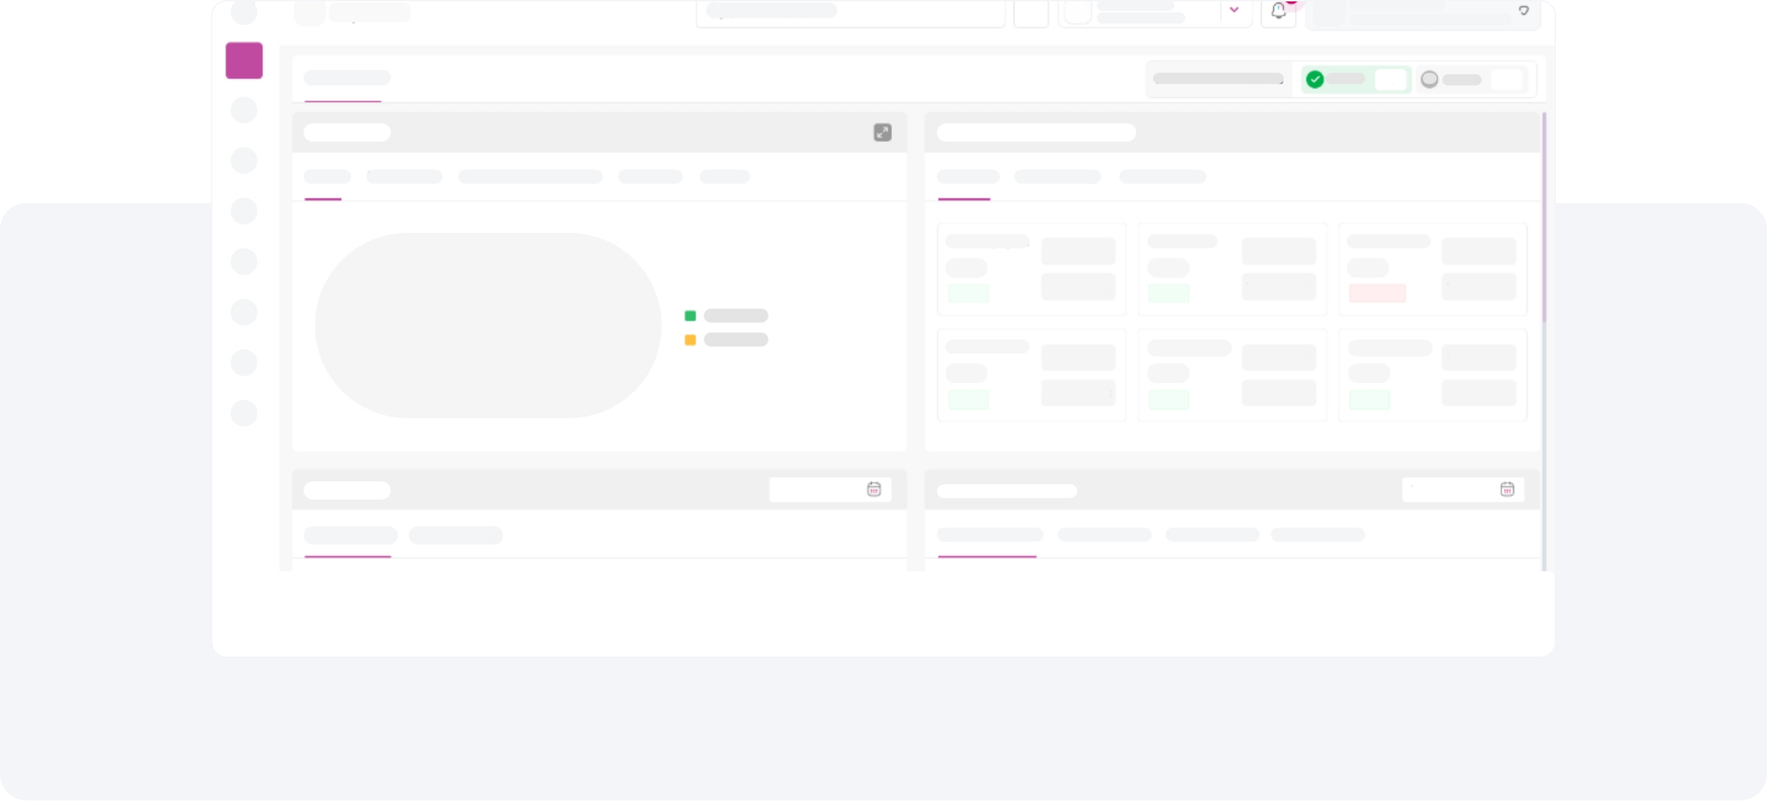This screenshot has height=803, width=1767.
Task: Click small square button left of account selector
Action: (x=1031, y=14)
